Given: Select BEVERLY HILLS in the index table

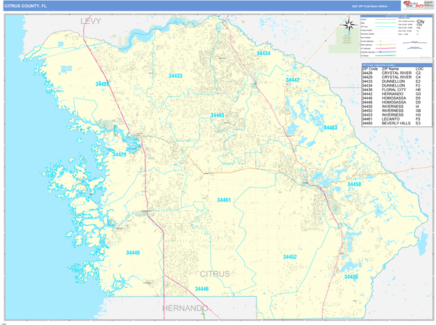Looking at the screenshot, I should pyautogui.click(x=396, y=123).
